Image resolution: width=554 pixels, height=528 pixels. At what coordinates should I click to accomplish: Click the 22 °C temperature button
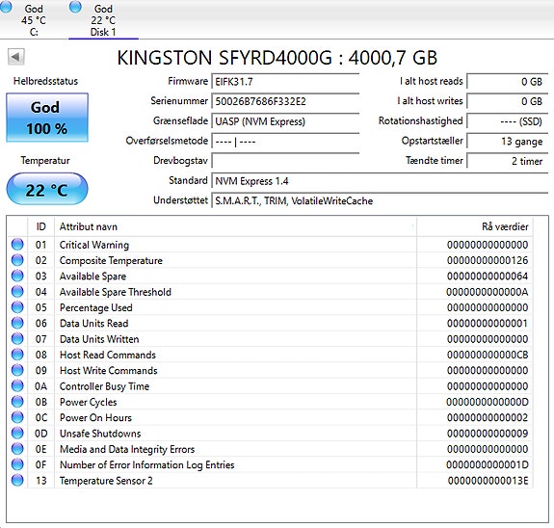click(47, 189)
